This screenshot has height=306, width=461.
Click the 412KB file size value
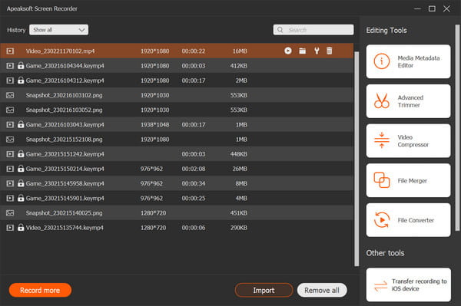[x=238, y=66]
